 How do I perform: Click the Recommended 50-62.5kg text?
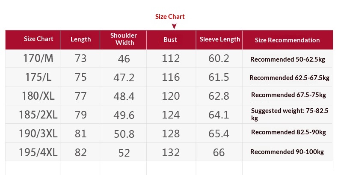[288, 59]
